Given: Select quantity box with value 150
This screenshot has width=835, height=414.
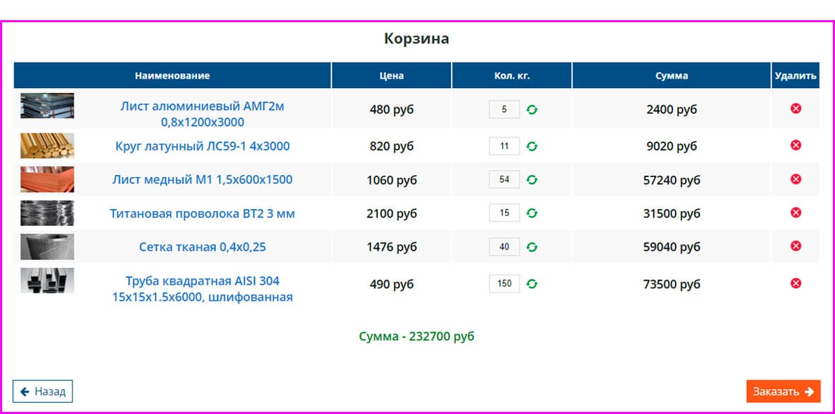Looking at the screenshot, I should (x=504, y=283).
